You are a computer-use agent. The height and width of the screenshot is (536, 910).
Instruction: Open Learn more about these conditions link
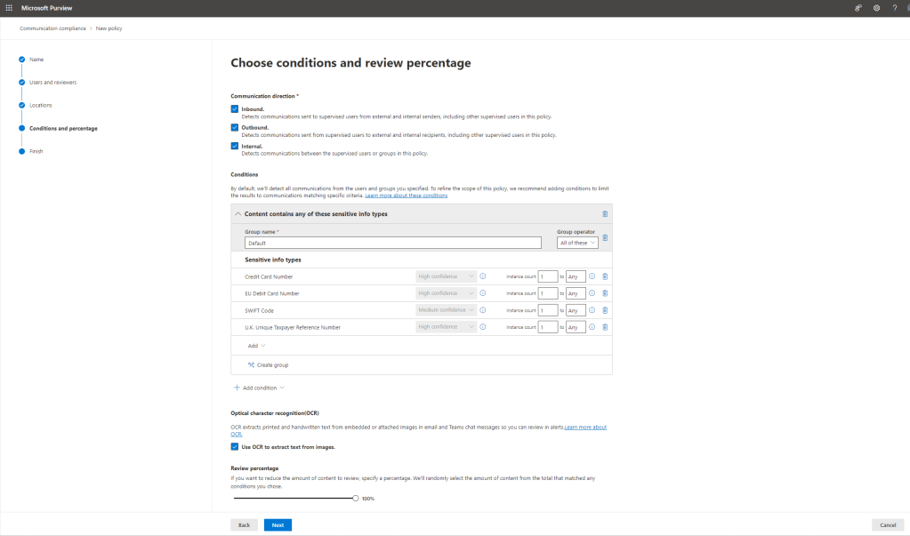coord(406,195)
